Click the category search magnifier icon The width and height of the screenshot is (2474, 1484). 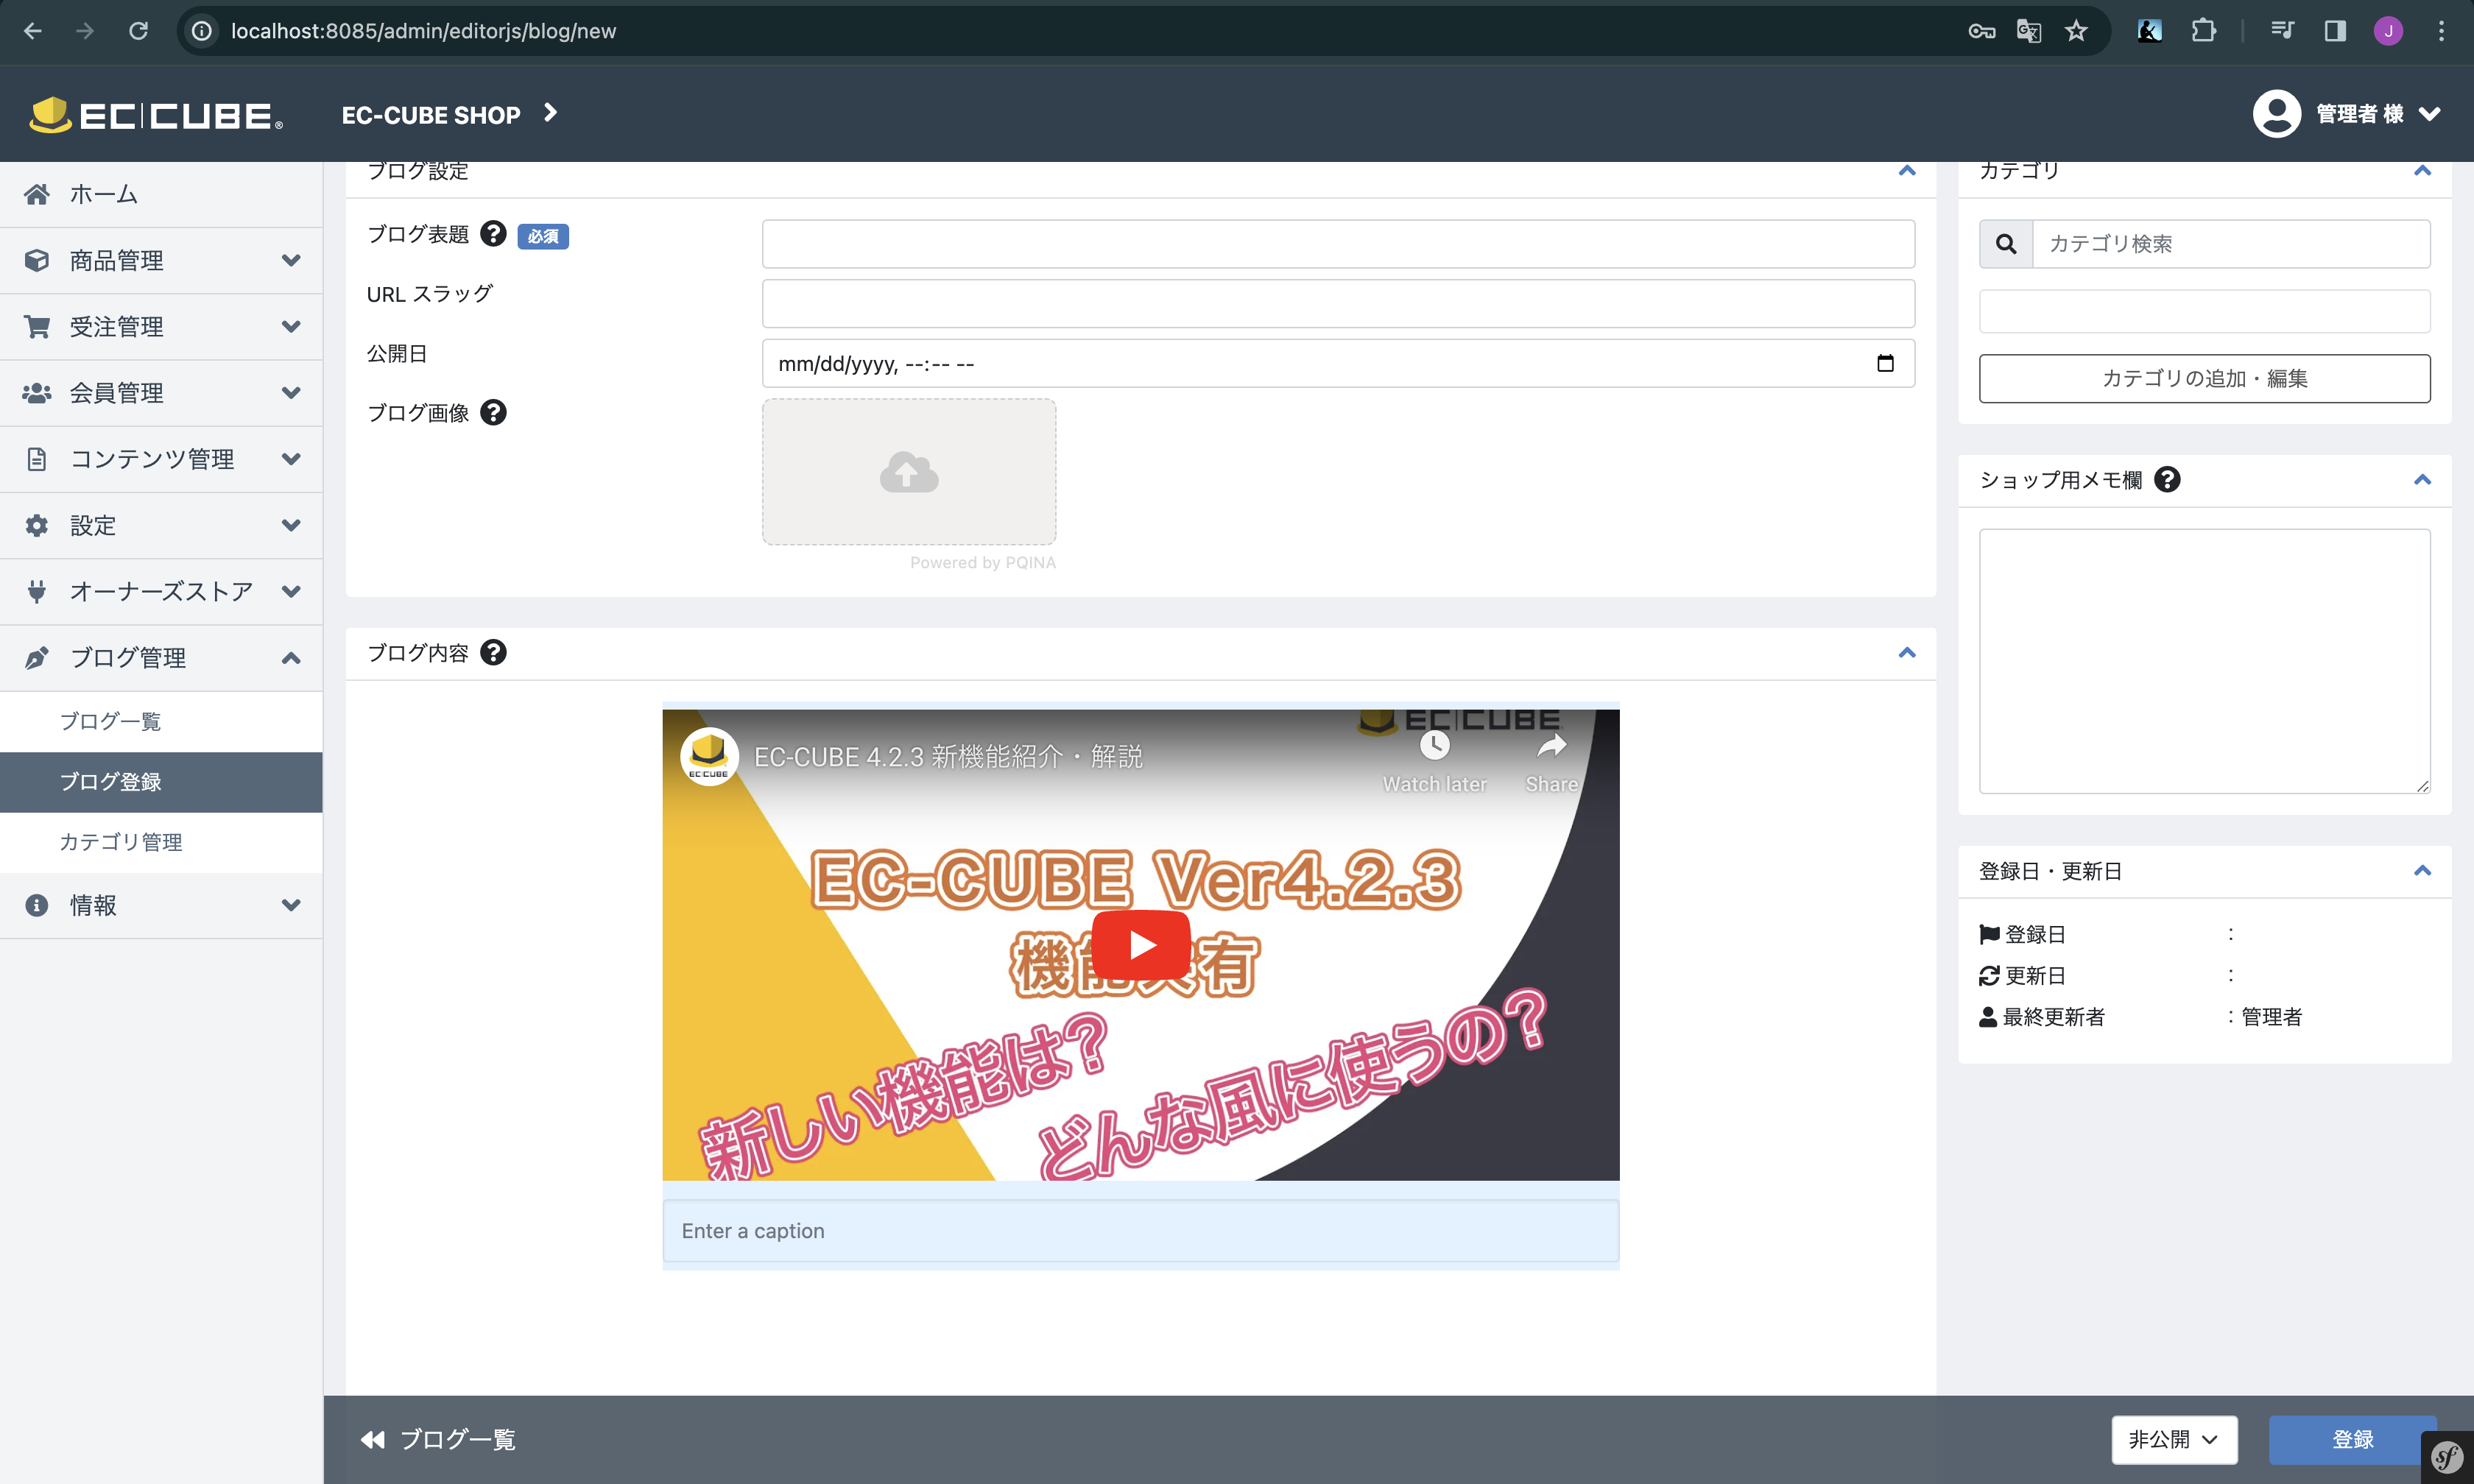tap(2006, 244)
